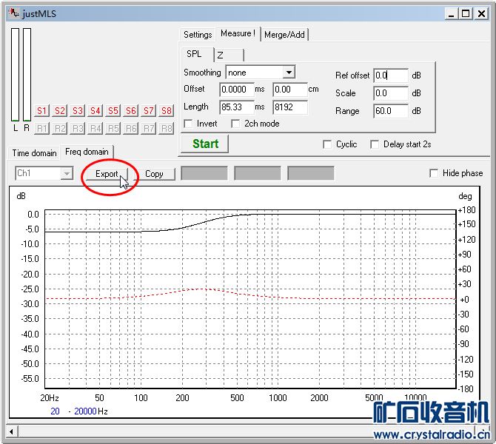Enable the Delay start 2s checkbox
Screen dimensions: 496x444
(375, 144)
